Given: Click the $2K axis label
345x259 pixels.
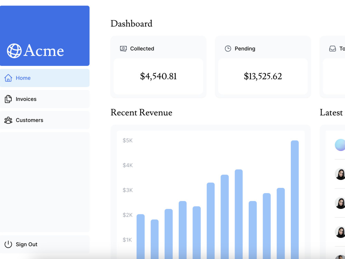Looking at the screenshot, I should [x=128, y=215].
